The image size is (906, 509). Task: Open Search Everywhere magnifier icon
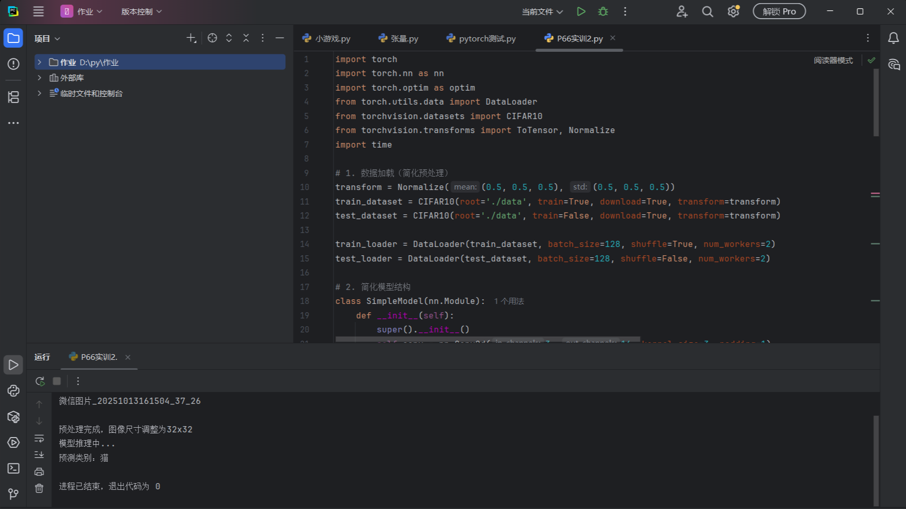tap(707, 11)
